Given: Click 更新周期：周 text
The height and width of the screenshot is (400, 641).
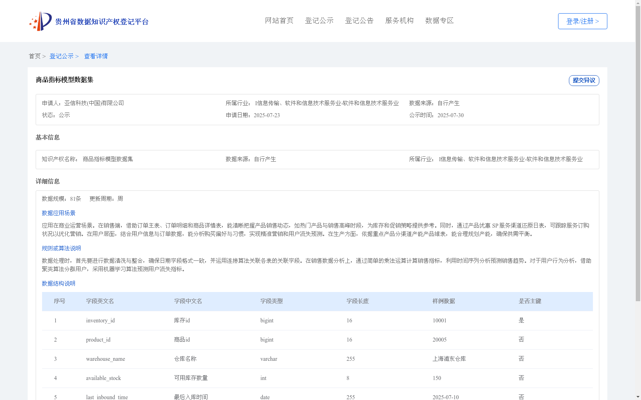Looking at the screenshot, I should click(x=106, y=199).
